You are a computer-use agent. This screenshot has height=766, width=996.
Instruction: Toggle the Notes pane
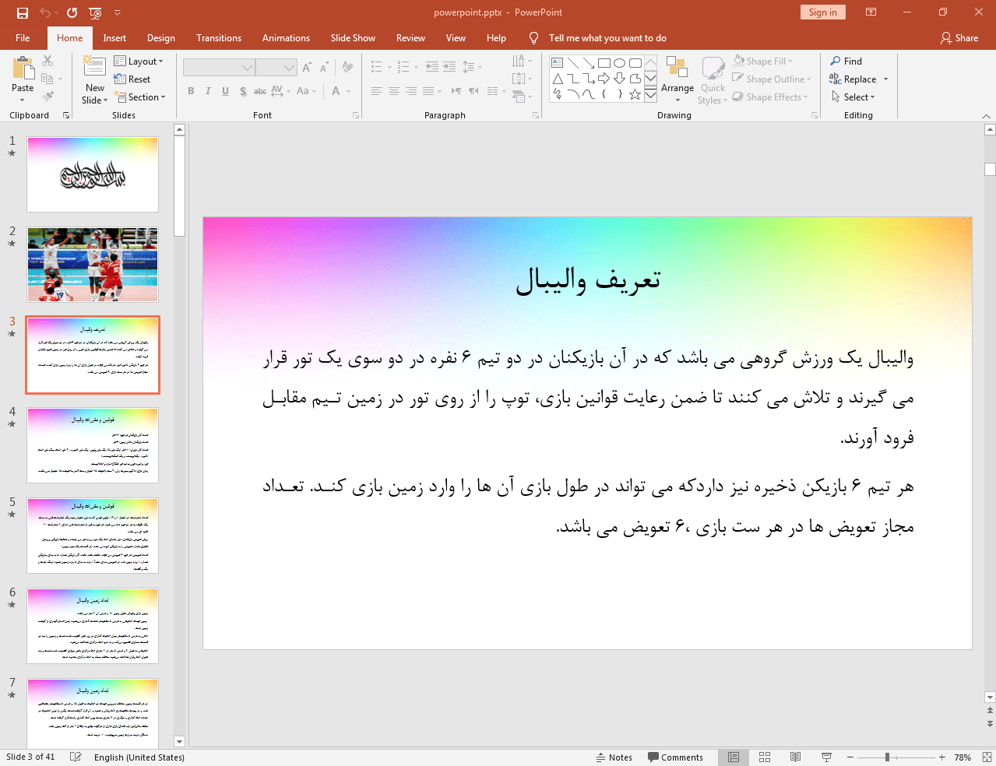(614, 757)
